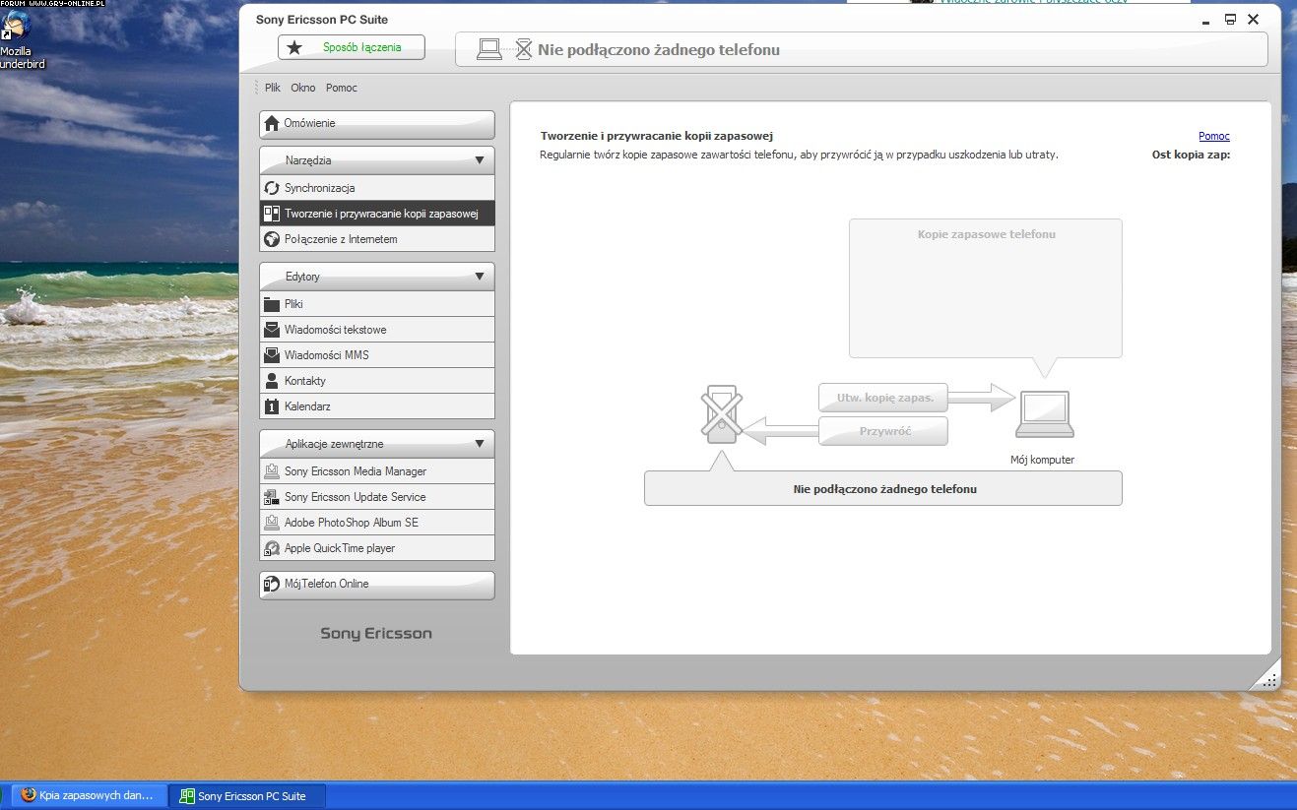The image size is (1297, 810).
Task: Switch to Firefox Kpia zapasowych taskbar button
Action: click(89, 796)
